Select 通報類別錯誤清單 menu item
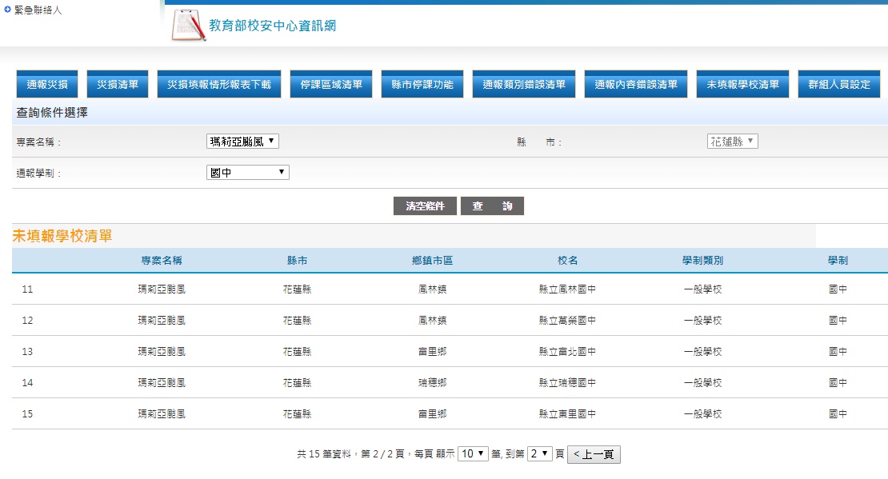This screenshot has height=479, width=888. (x=524, y=84)
